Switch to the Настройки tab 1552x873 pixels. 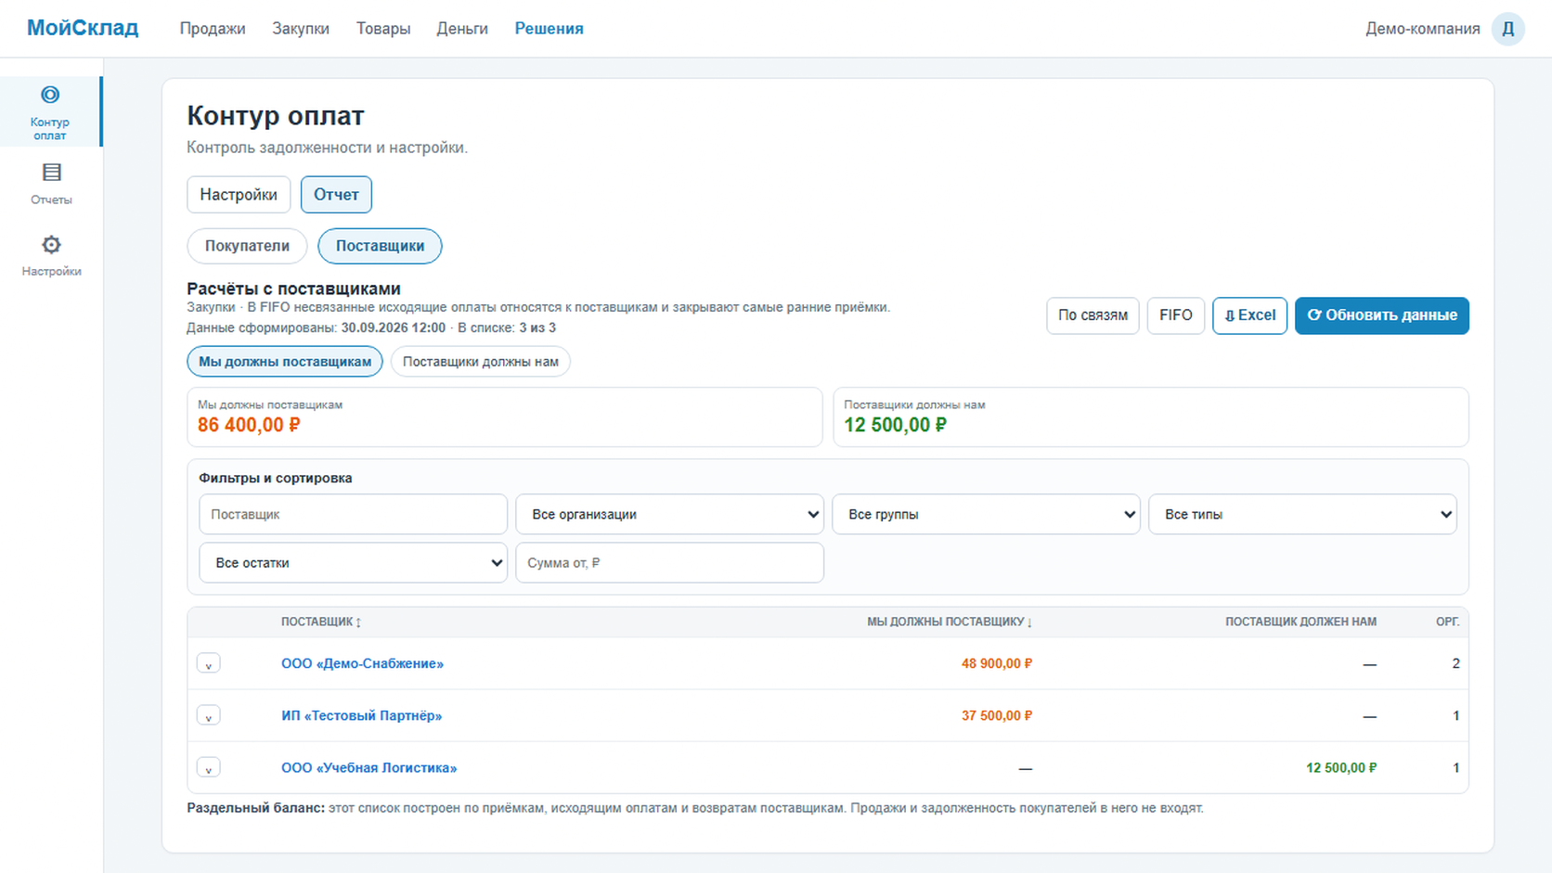tap(239, 195)
